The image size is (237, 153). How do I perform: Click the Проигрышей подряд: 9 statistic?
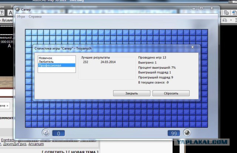coord(156,77)
